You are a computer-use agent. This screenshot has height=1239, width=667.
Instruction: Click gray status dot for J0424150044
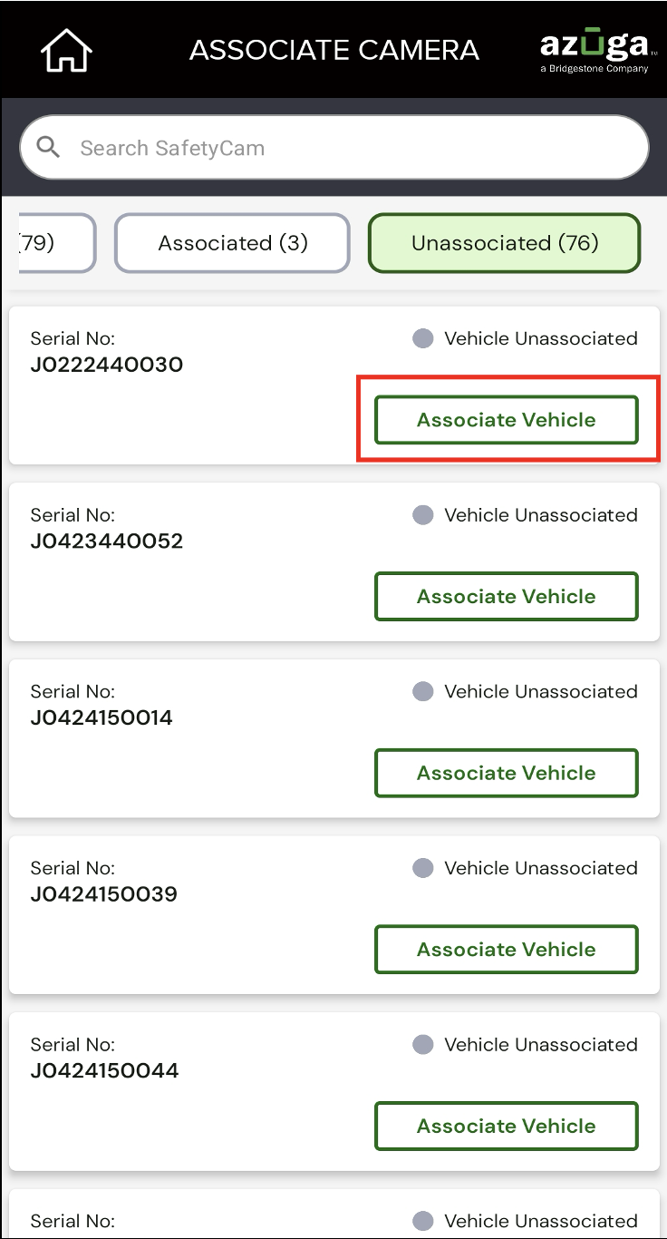[423, 1045]
